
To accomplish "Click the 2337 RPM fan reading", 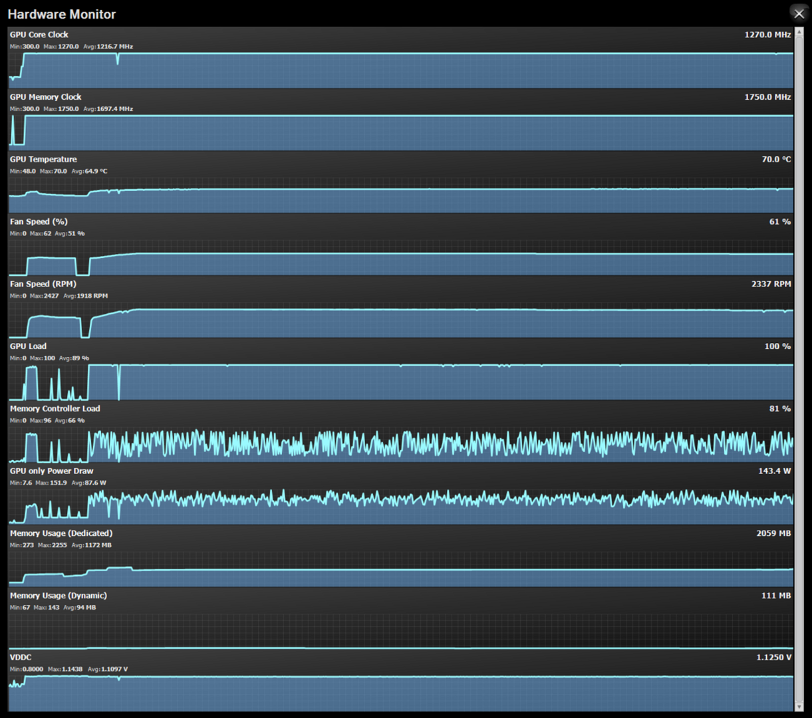I will coord(771,284).
